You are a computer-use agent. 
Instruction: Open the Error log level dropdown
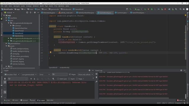pyautogui.click(x=45, y=74)
